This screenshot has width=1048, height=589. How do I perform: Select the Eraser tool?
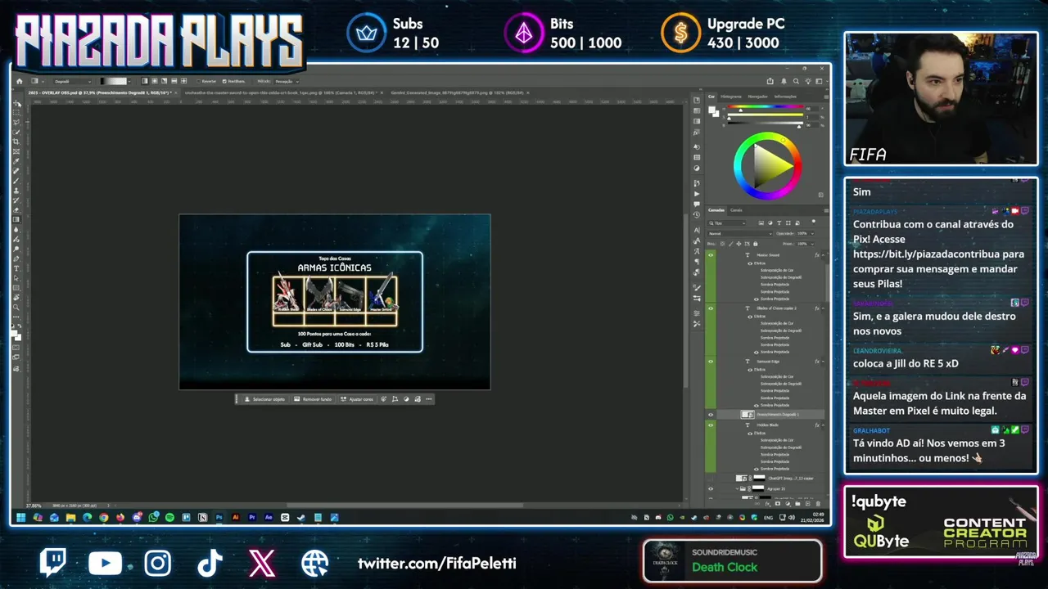point(16,210)
